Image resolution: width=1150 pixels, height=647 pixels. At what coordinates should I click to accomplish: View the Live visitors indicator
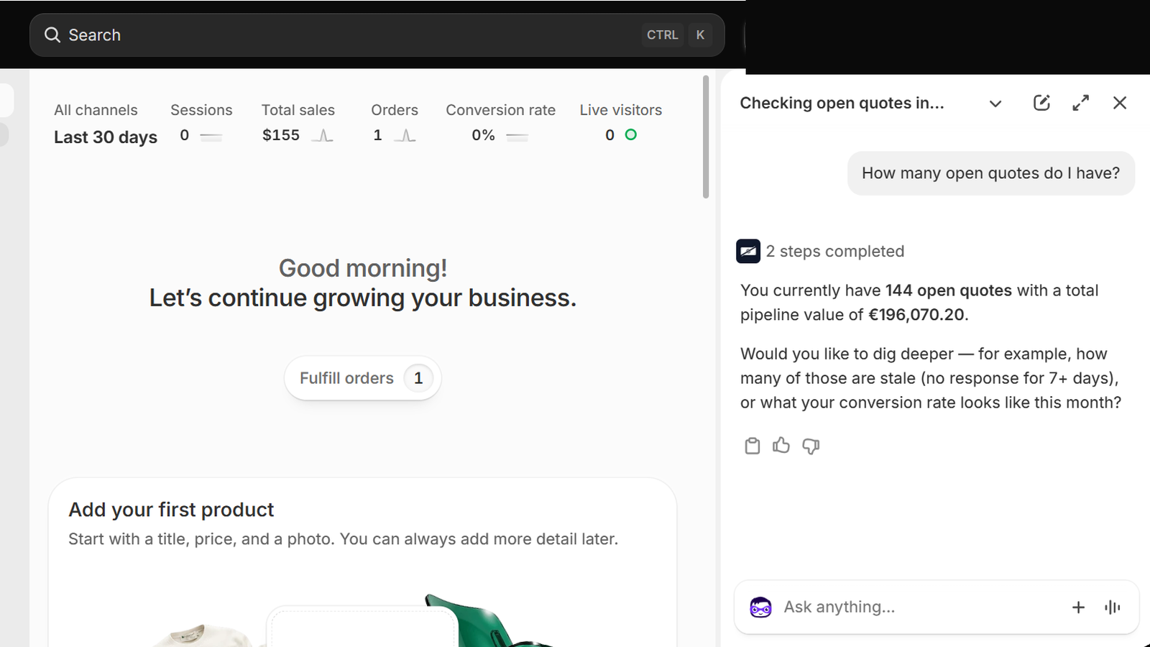click(621, 123)
